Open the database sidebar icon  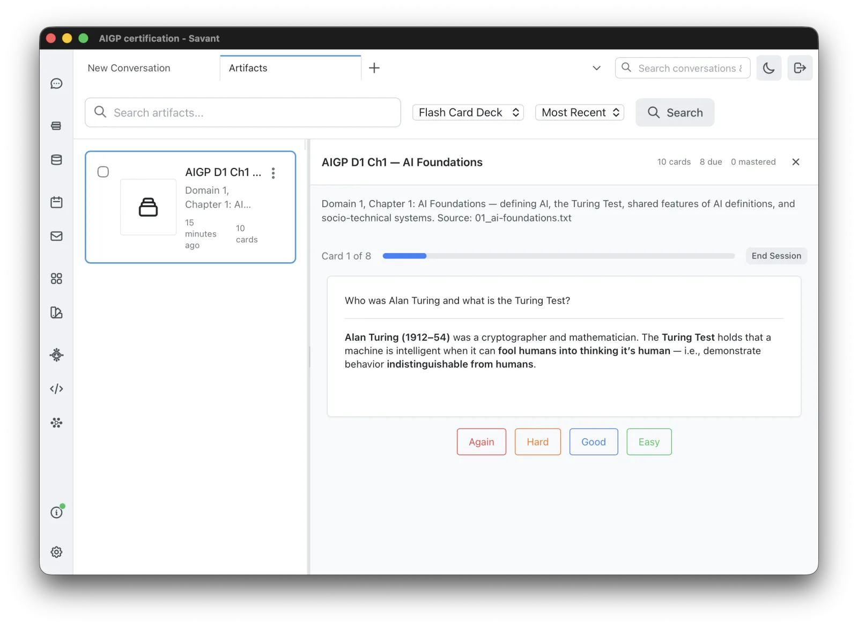56,160
